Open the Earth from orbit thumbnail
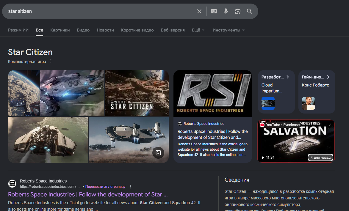 coord(24,93)
